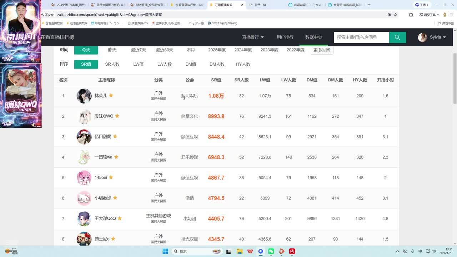Open WeChat from the taskbar
The width and height of the screenshot is (457, 257).
click(271, 251)
